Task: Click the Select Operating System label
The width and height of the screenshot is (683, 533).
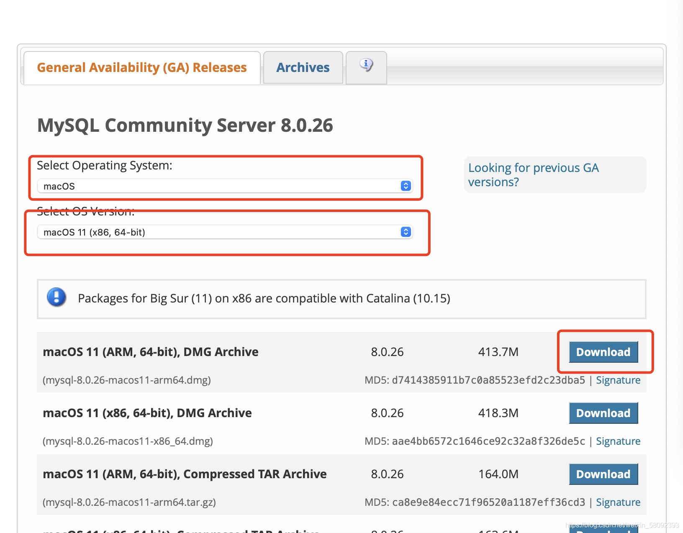Action: (x=105, y=165)
